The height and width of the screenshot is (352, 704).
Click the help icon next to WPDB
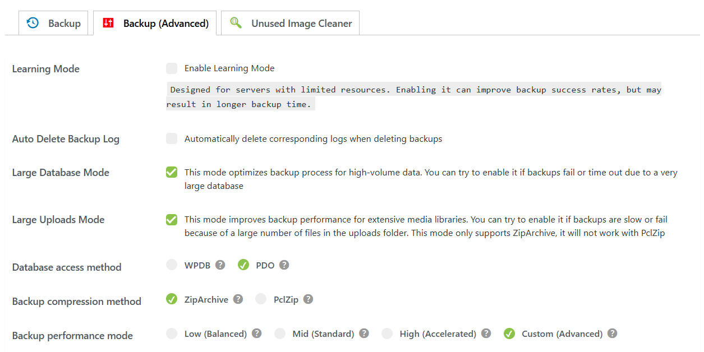[x=220, y=265]
